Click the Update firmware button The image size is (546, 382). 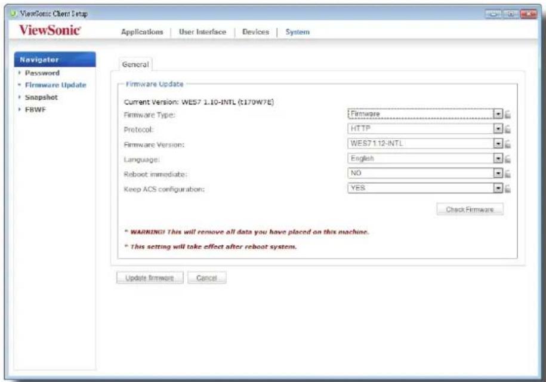[150, 278]
